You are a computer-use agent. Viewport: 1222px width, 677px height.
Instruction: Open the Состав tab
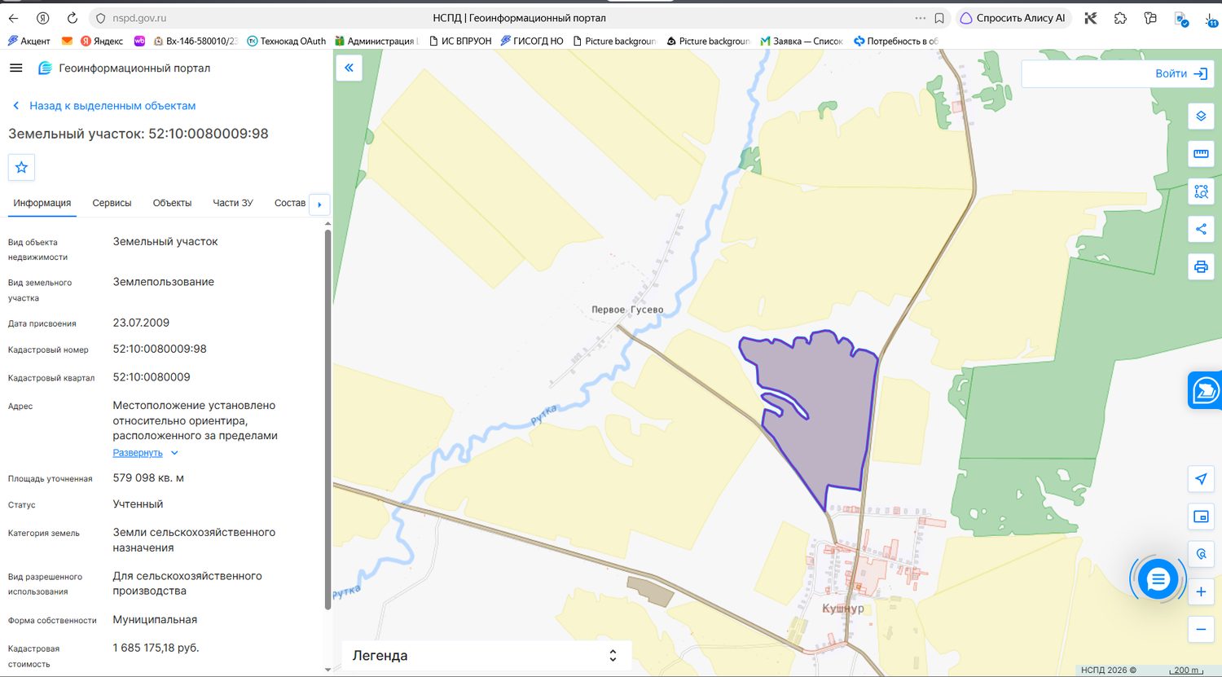[x=290, y=203]
